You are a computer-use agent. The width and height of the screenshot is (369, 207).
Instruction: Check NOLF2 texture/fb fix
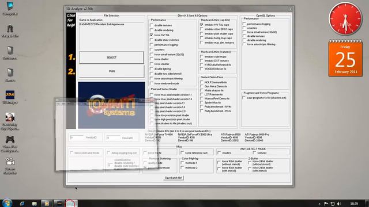[x=201, y=82]
